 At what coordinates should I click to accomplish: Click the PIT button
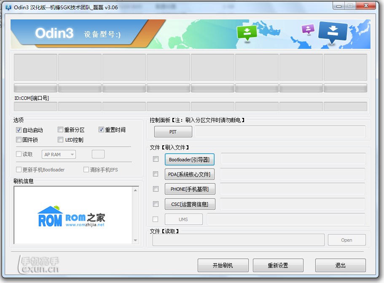pyautogui.click(x=173, y=131)
